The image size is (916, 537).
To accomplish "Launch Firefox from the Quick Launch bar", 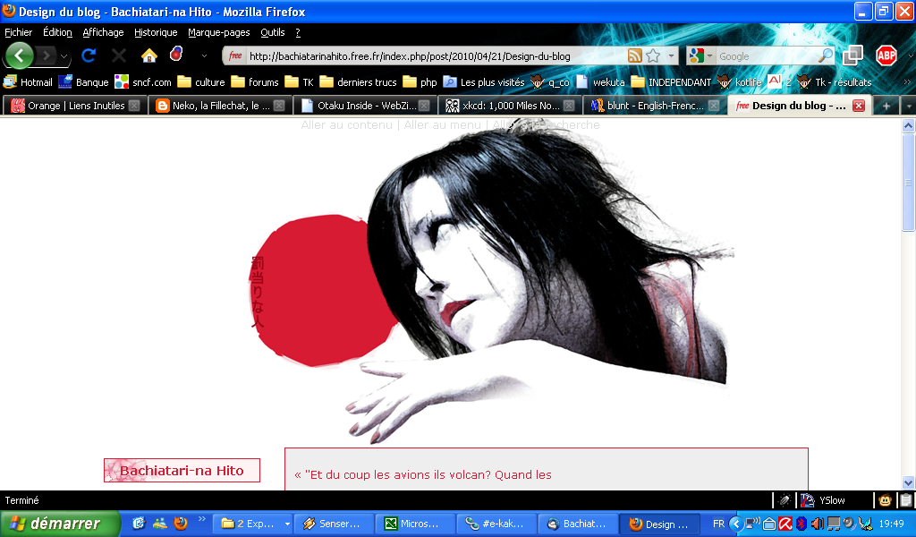I will click(x=181, y=524).
